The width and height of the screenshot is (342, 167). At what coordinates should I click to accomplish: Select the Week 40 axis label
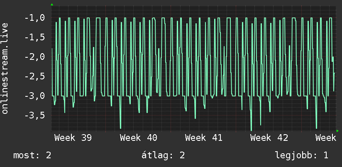139,138
